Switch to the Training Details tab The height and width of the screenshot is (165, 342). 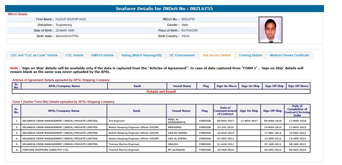[250, 55]
